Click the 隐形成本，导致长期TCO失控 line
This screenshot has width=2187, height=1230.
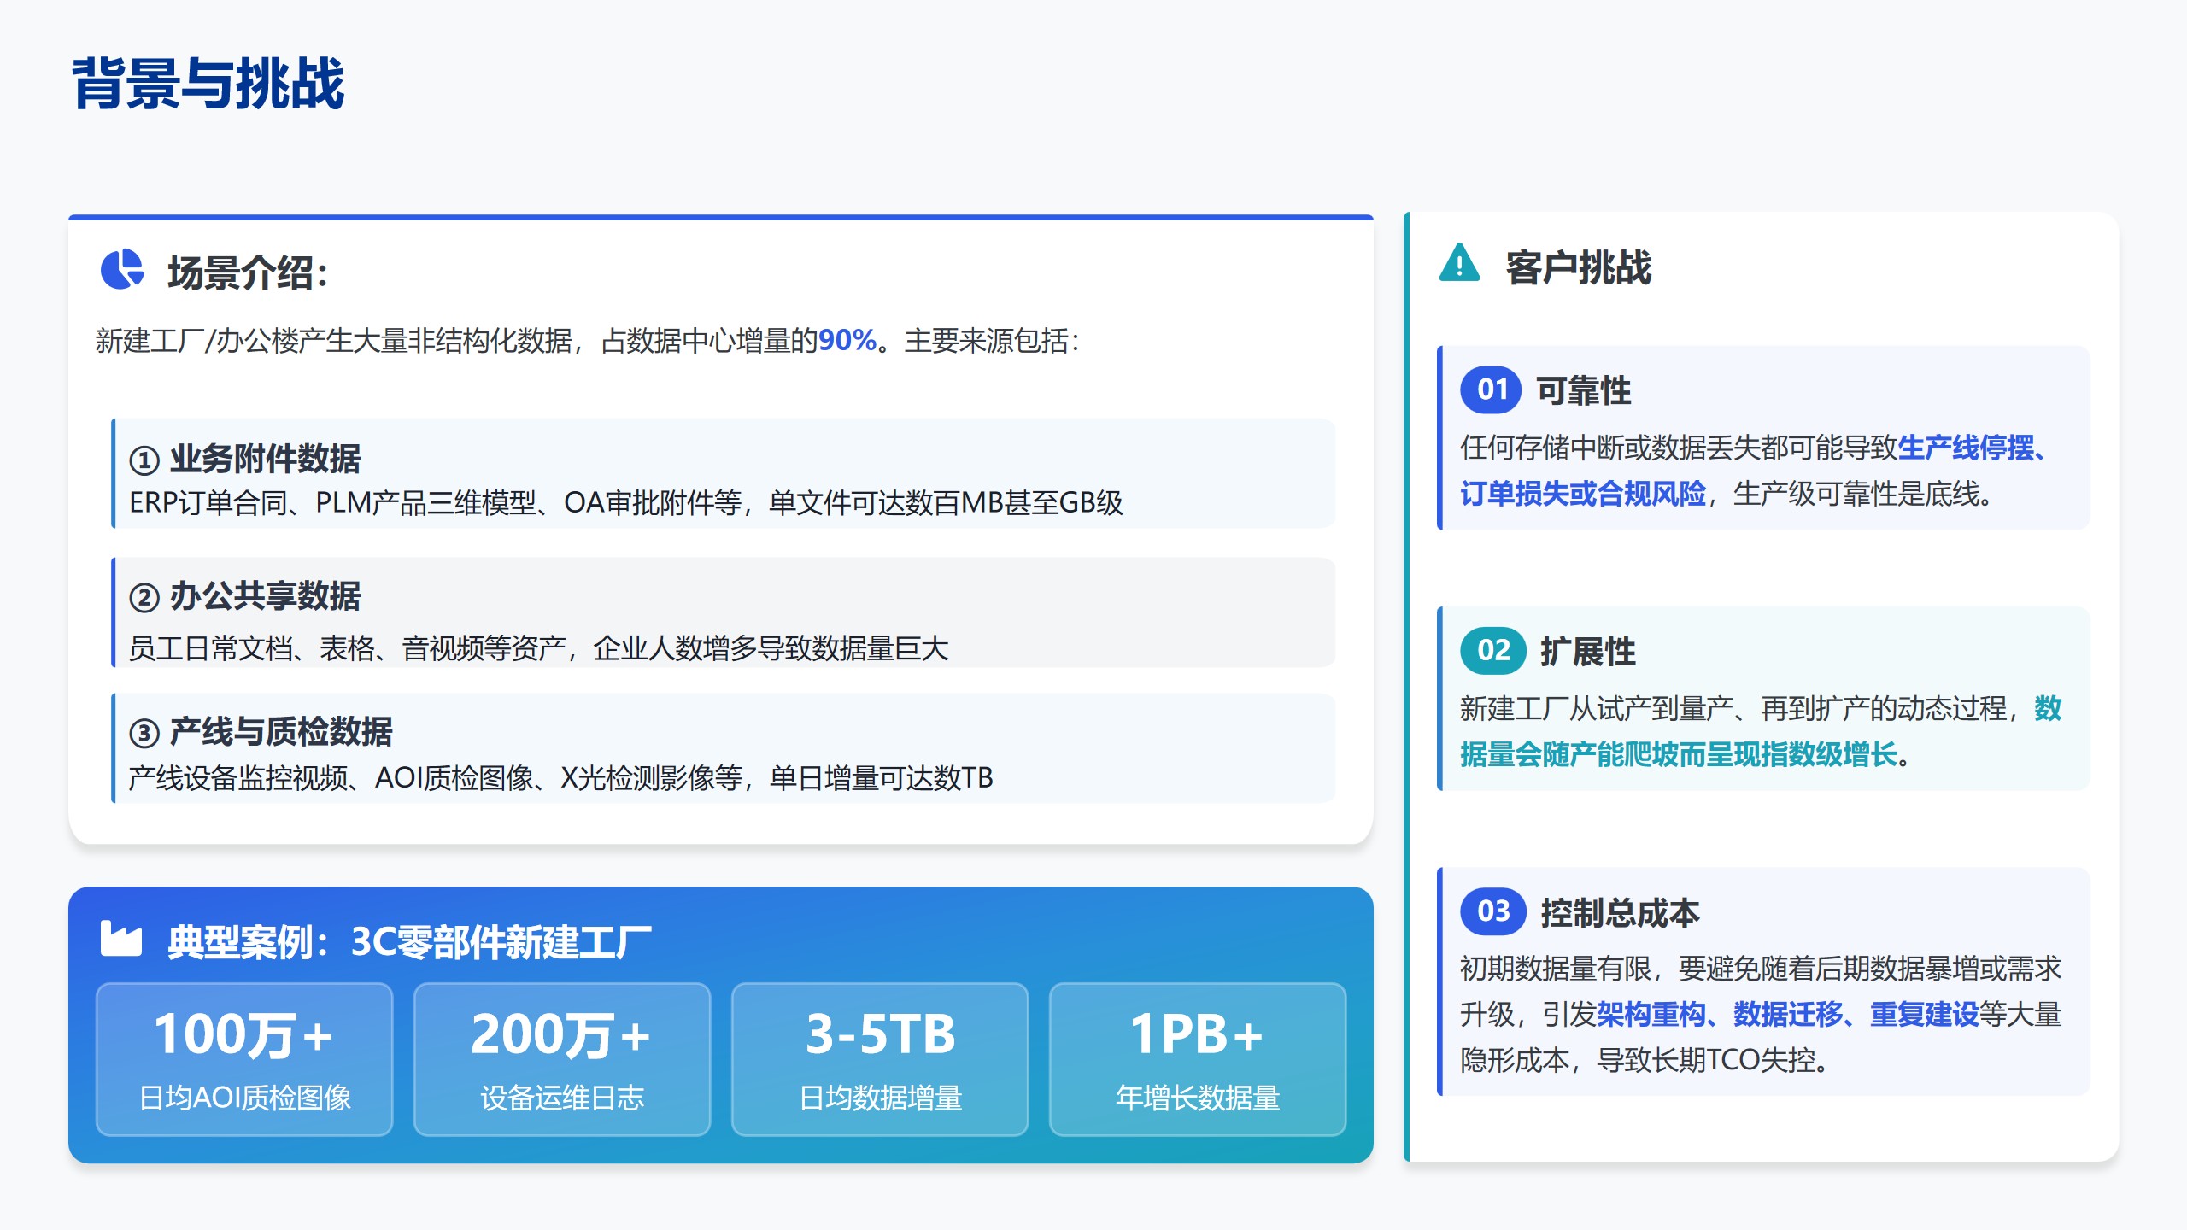(1645, 1061)
